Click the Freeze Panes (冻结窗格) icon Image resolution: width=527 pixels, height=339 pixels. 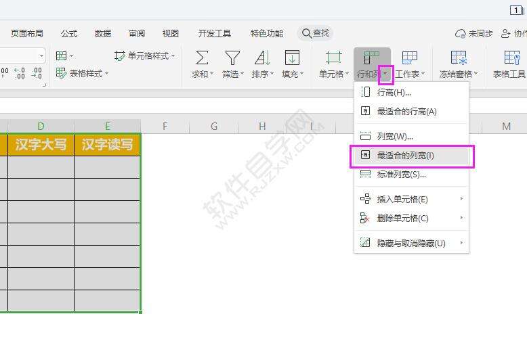459,58
